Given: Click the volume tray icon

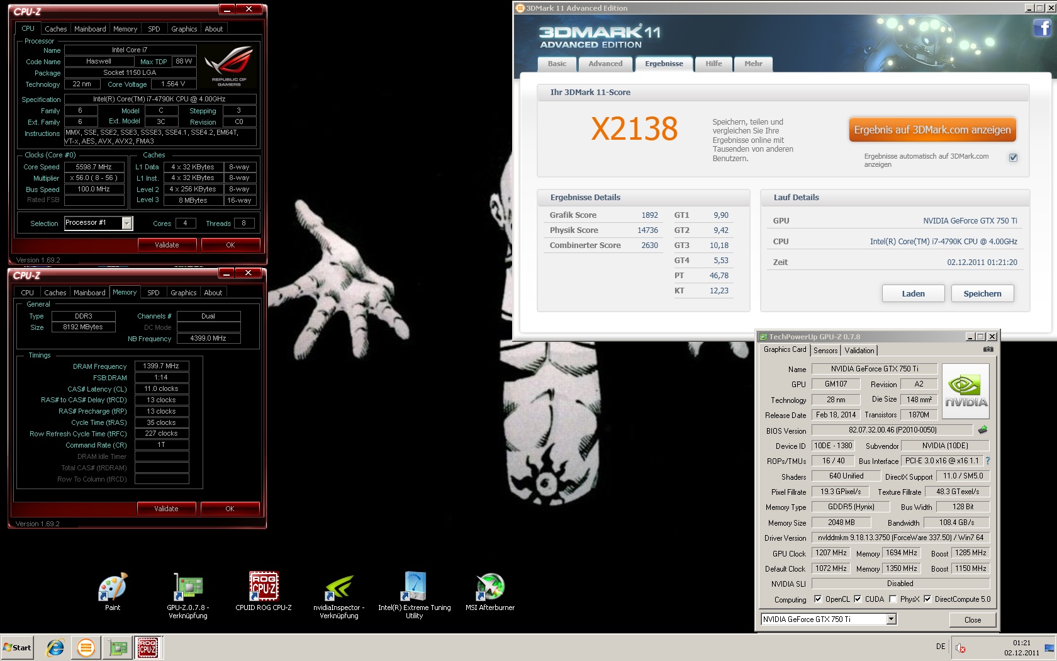Looking at the screenshot, I should click(961, 647).
